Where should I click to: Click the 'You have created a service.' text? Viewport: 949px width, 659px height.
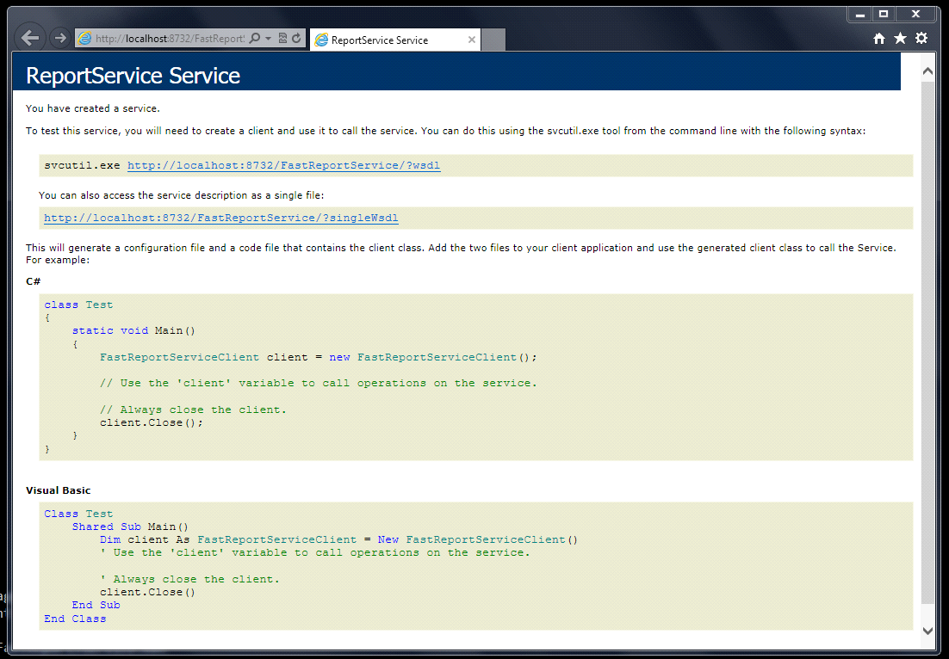pos(93,108)
